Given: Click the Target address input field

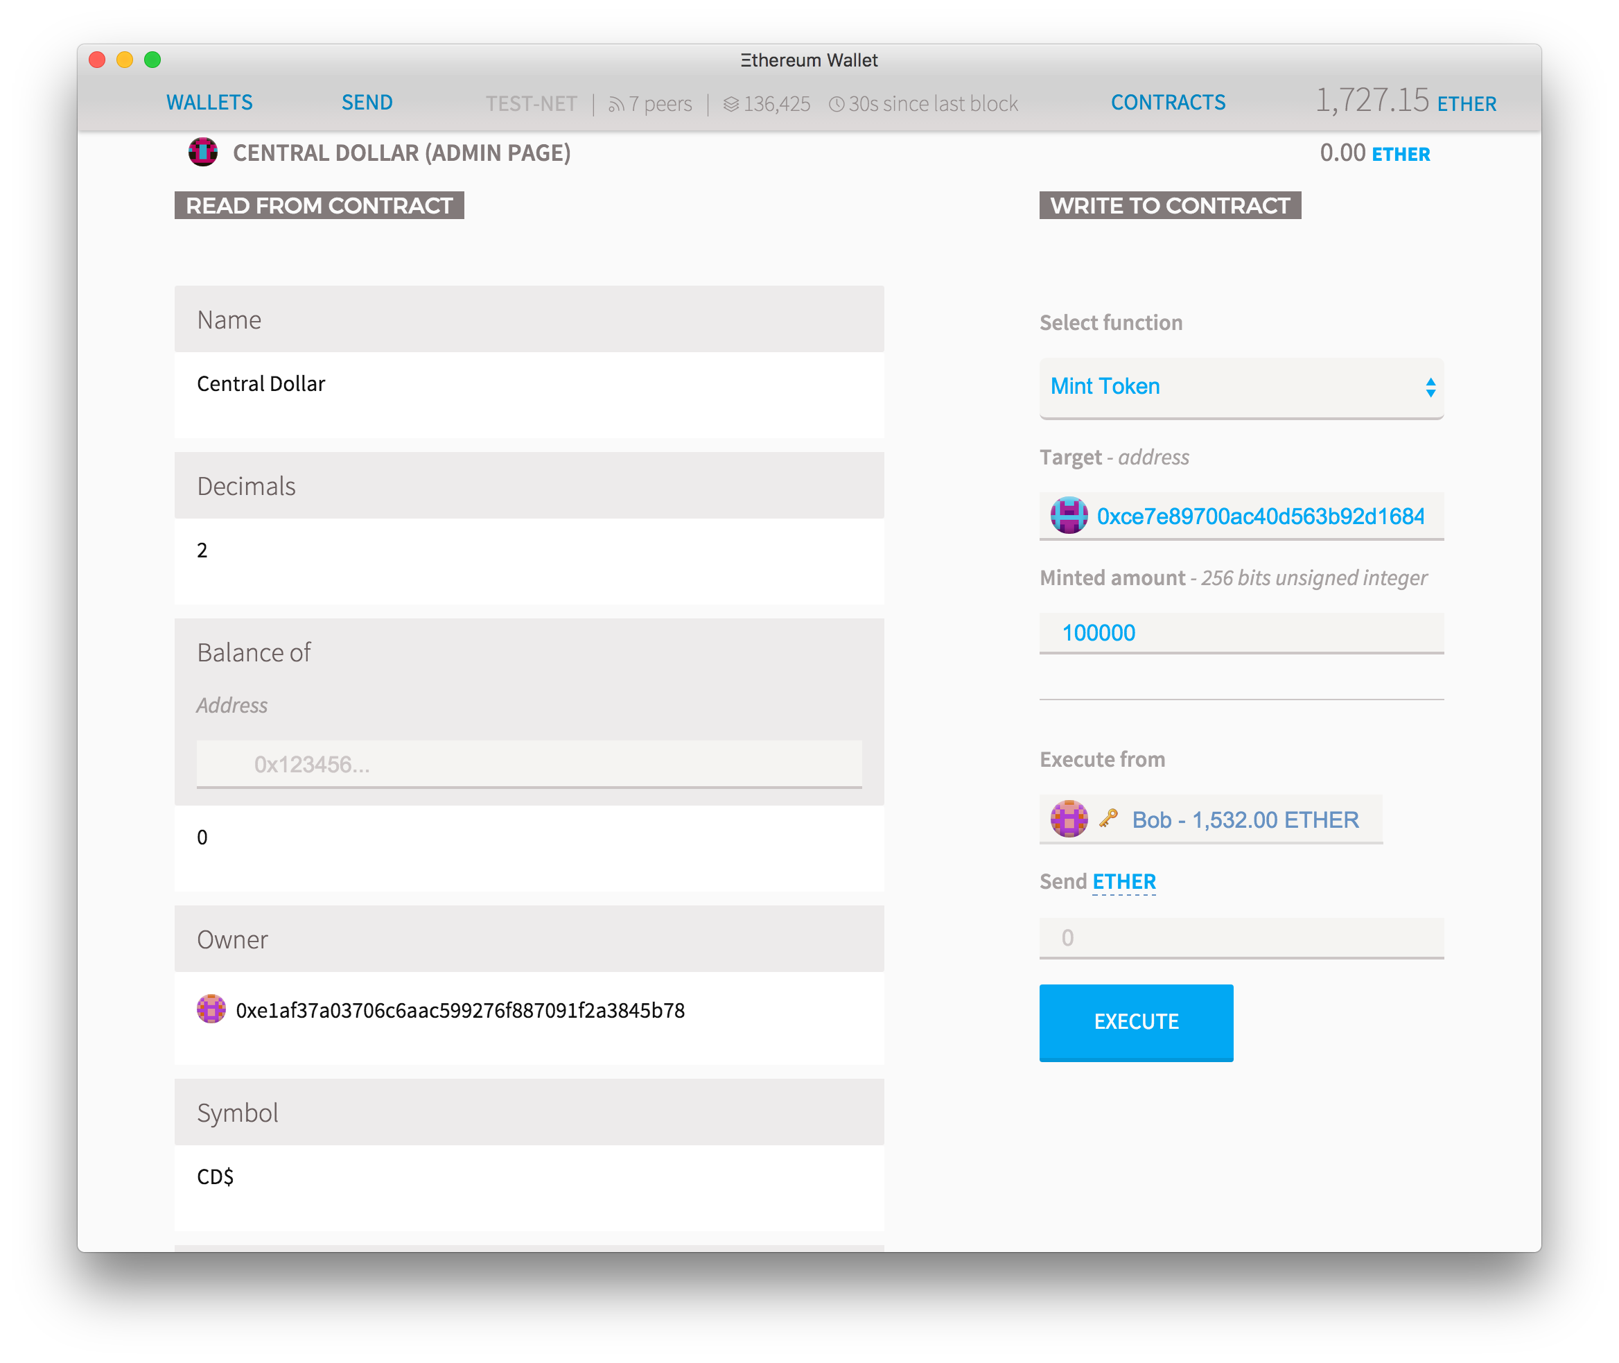Looking at the screenshot, I should (1241, 515).
